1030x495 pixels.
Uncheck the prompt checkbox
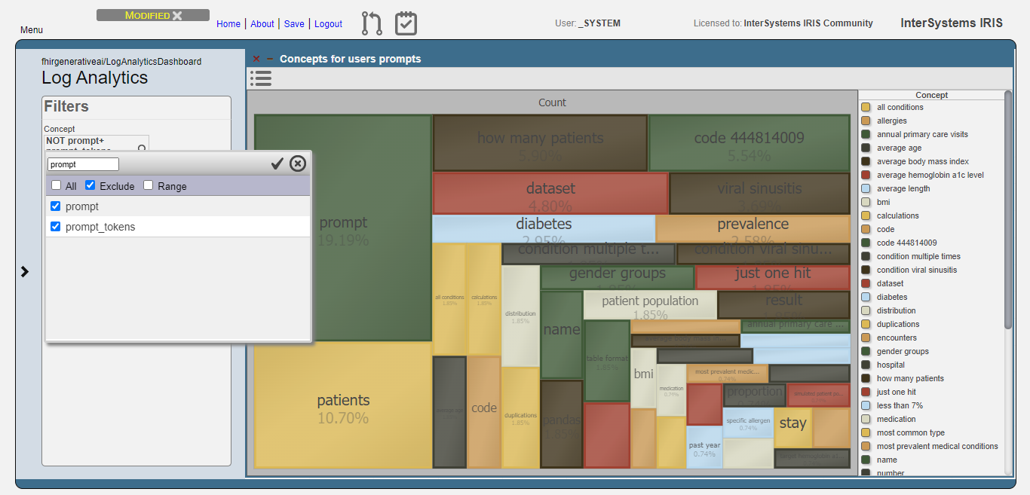pos(55,206)
